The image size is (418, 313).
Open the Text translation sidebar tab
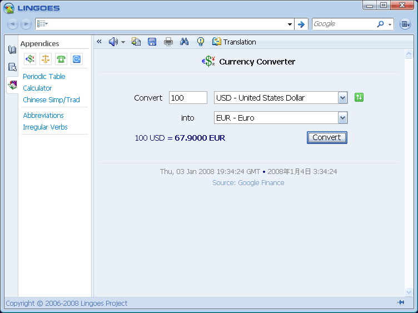pyautogui.click(x=12, y=67)
